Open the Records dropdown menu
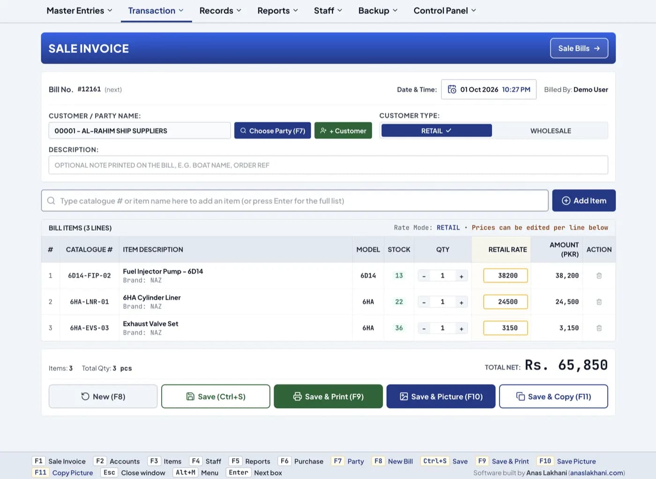 [x=220, y=11]
